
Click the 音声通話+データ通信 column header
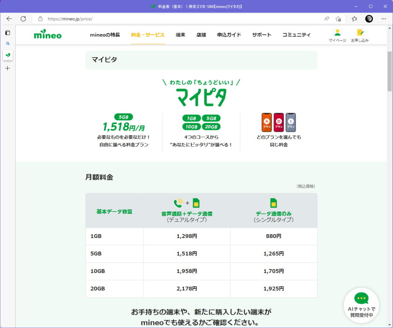tap(187, 214)
